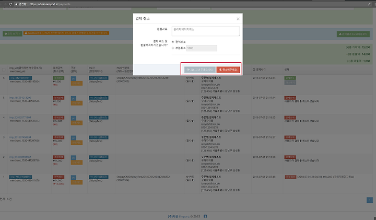
Task: Bookmark the page with the star icon
Action: click(x=369, y=4)
